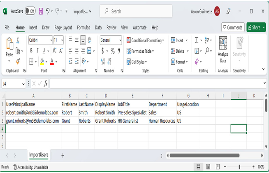Click the AutoSum sigma icon

[x=197, y=40]
